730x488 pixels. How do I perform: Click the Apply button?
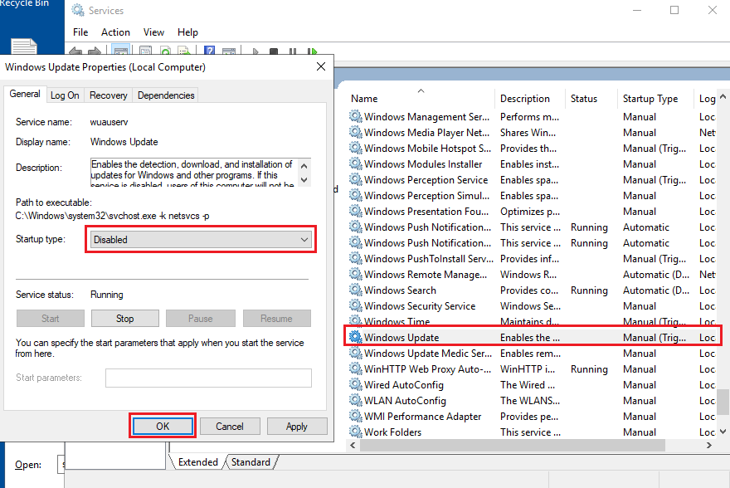coord(297,426)
